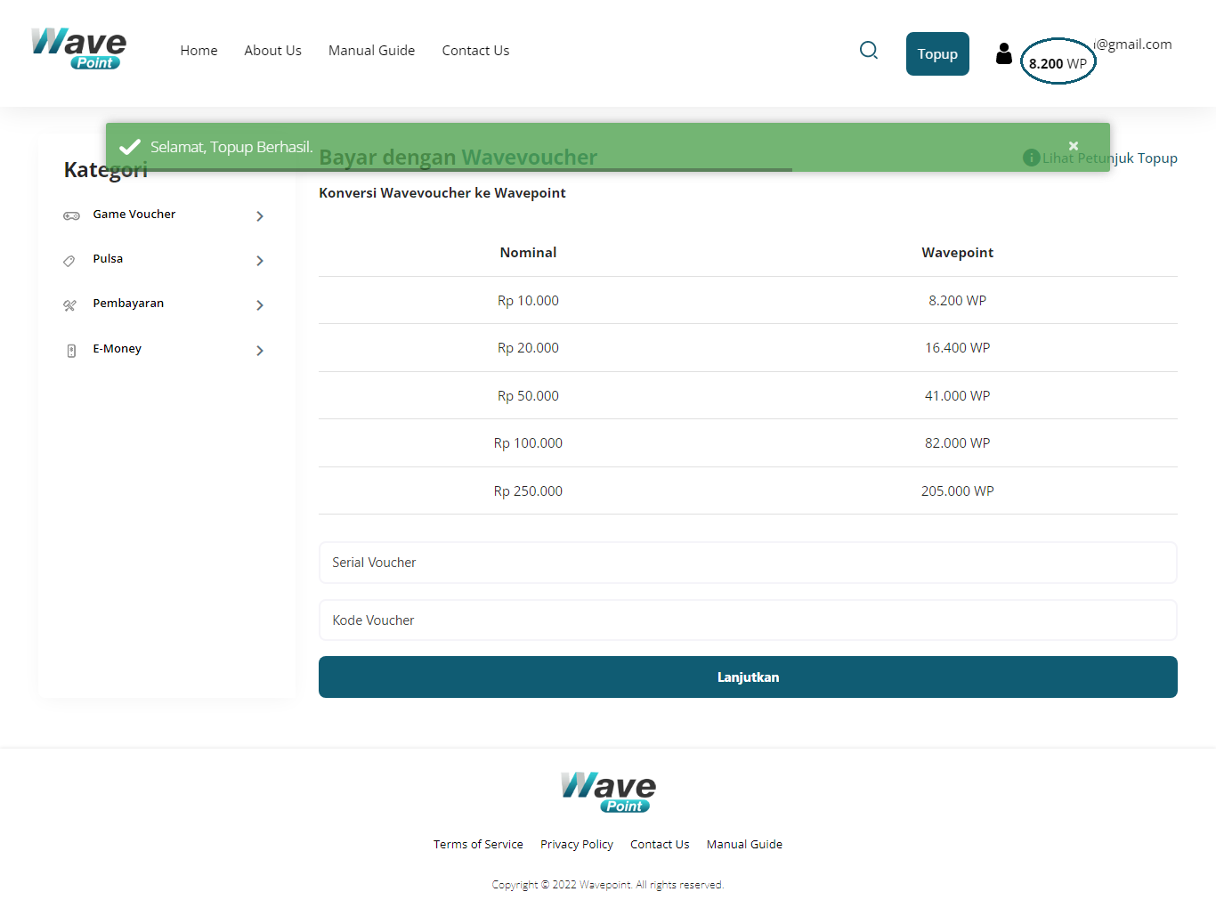Open the Privacy Policy footer link

pos(577,845)
